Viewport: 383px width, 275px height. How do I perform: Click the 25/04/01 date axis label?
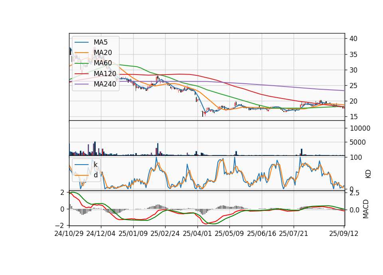pyautogui.click(x=197, y=234)
